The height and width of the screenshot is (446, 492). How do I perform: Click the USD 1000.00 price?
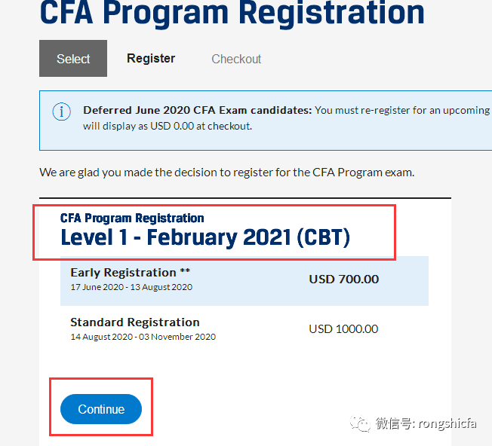click(343, 329)
